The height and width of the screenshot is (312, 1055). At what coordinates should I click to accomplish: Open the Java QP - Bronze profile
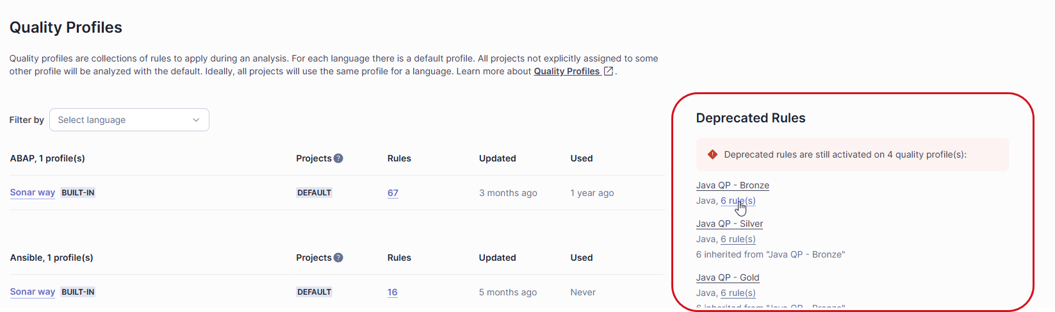point(732,185)
